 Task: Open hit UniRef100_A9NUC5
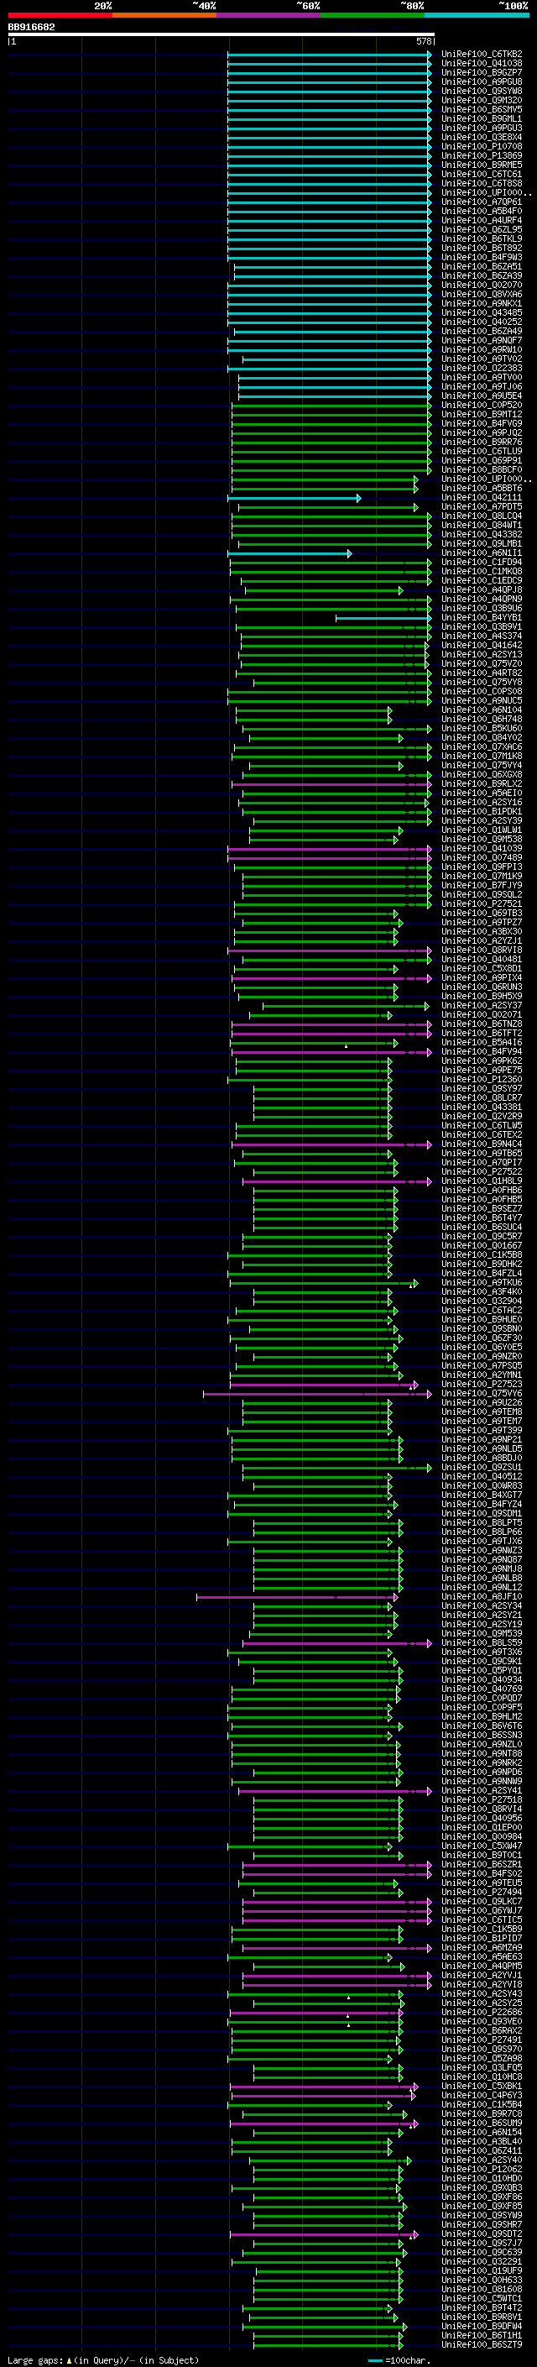pyautogui.click(x=482, y=700)
